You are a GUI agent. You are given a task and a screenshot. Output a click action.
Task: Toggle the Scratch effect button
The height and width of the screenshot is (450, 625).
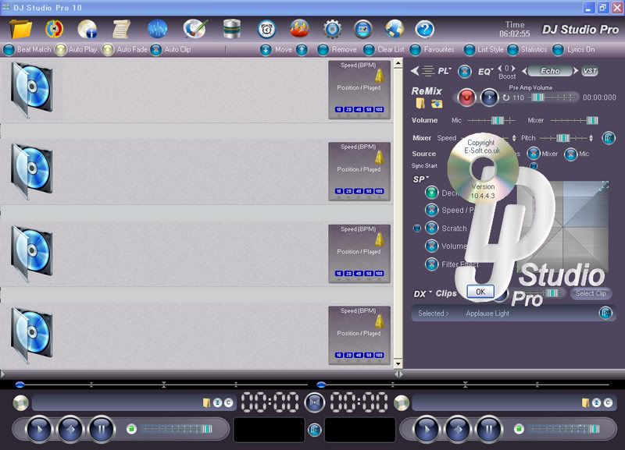(432, 228)
